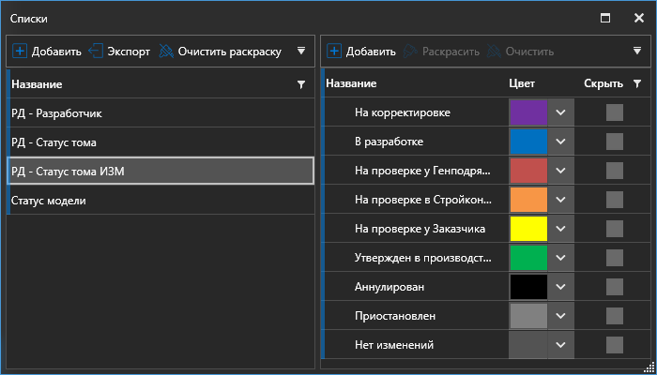This screenshot has width=657, height=375.
Task: Click filter icon next to Скрыть header
Action: (x=637, y=84)
